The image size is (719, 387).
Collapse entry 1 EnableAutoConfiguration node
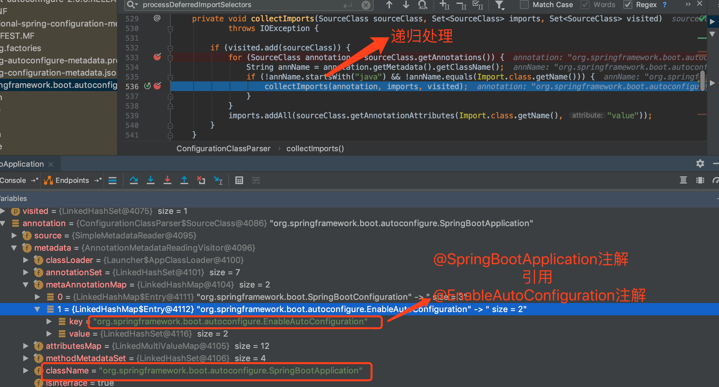point(38,309)
